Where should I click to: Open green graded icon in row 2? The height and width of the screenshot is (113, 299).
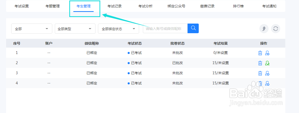(267, 63)
